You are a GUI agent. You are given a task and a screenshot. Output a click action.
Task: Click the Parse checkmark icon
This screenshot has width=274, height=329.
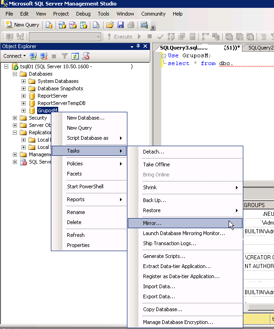coord(160,37)
